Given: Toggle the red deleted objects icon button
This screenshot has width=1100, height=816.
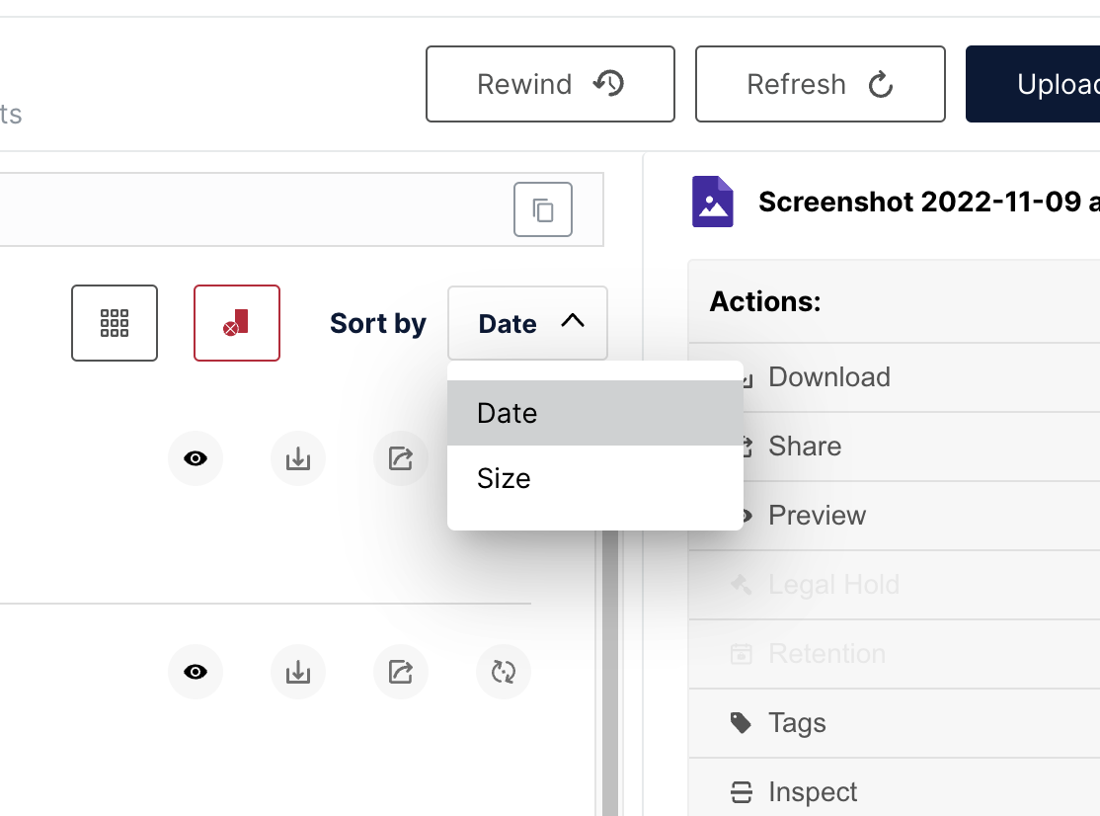Looking at the screenshot, I should click(237, 323).
